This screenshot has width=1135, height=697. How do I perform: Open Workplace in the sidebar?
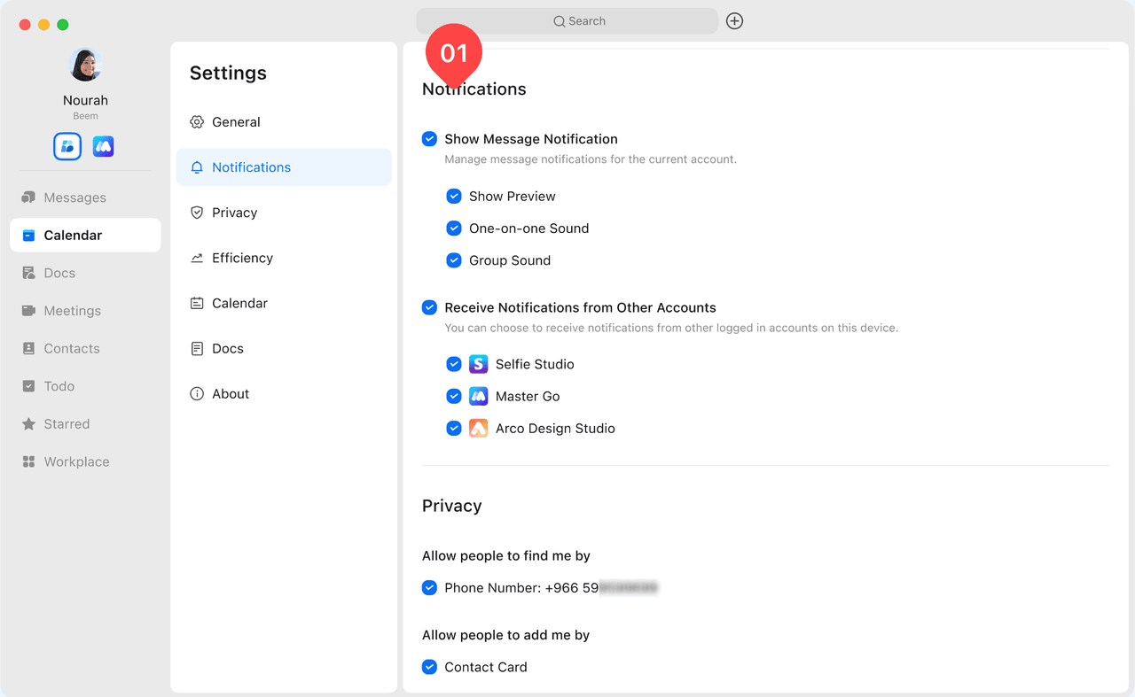coord(76,462)
